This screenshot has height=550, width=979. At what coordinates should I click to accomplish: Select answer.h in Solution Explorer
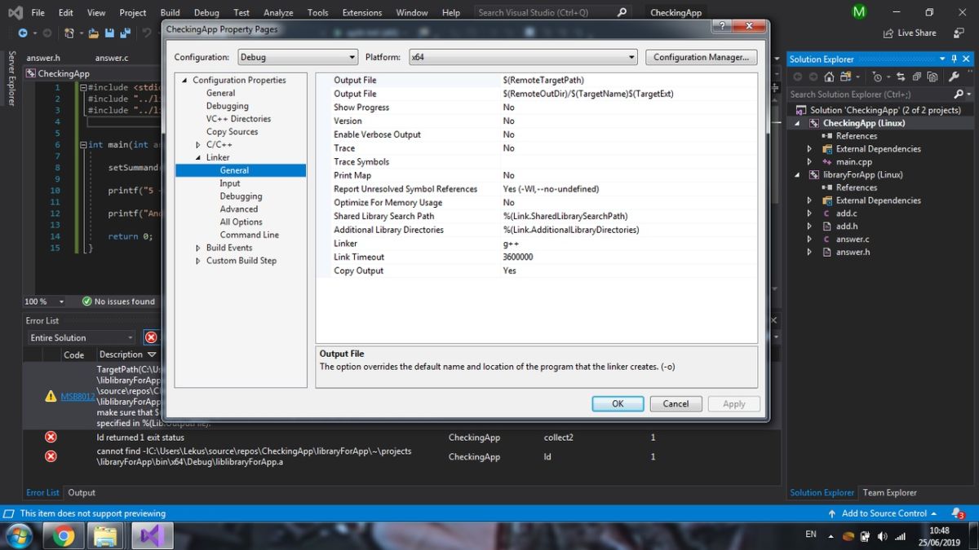[x=853, y=253]
